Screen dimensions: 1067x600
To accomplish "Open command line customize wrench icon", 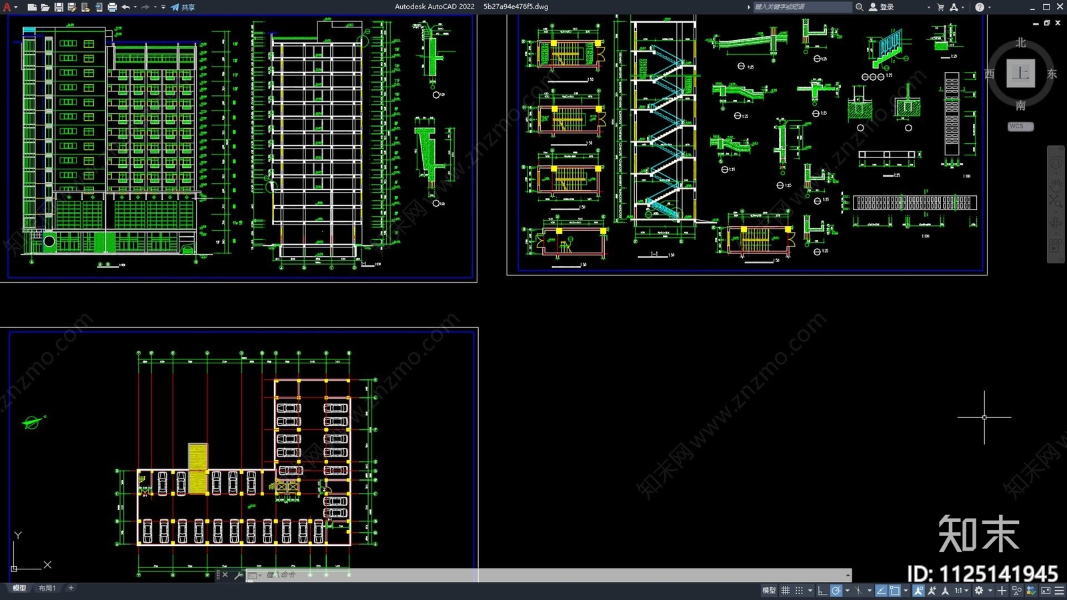I will pos(238,575).
